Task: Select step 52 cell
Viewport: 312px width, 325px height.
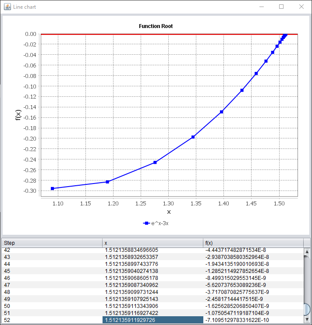Action: [x=52, y=320]
